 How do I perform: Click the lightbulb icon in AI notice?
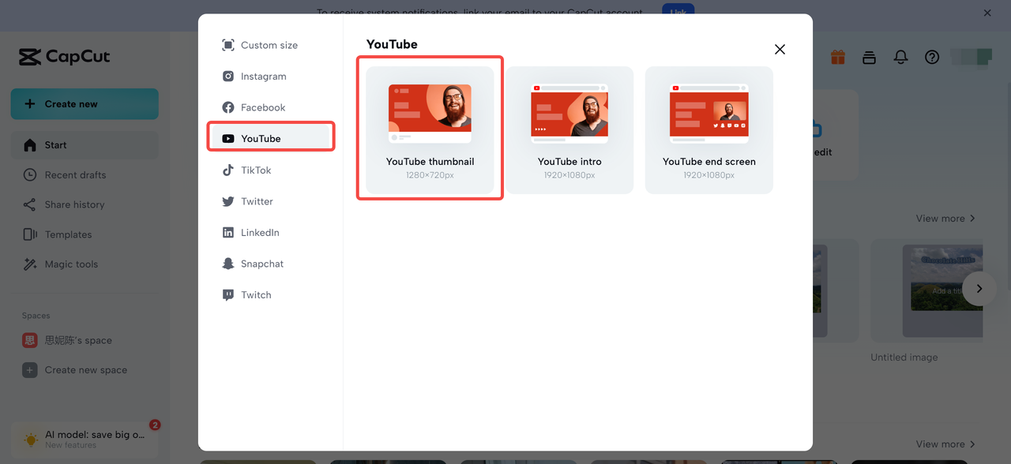point(31,440)
